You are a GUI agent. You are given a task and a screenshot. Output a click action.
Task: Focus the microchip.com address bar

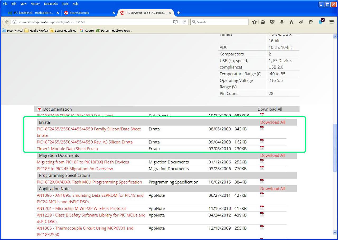(95, 22)
